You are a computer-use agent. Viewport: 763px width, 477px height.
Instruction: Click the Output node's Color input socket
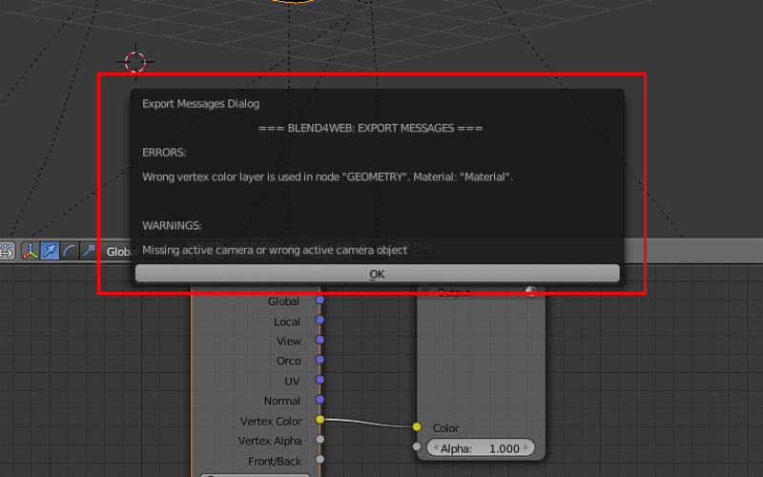tap(417, 427)
